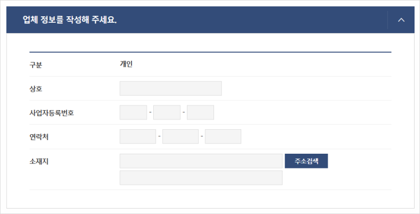Click the first hyphen in 사업자등록번호 row

150,112
